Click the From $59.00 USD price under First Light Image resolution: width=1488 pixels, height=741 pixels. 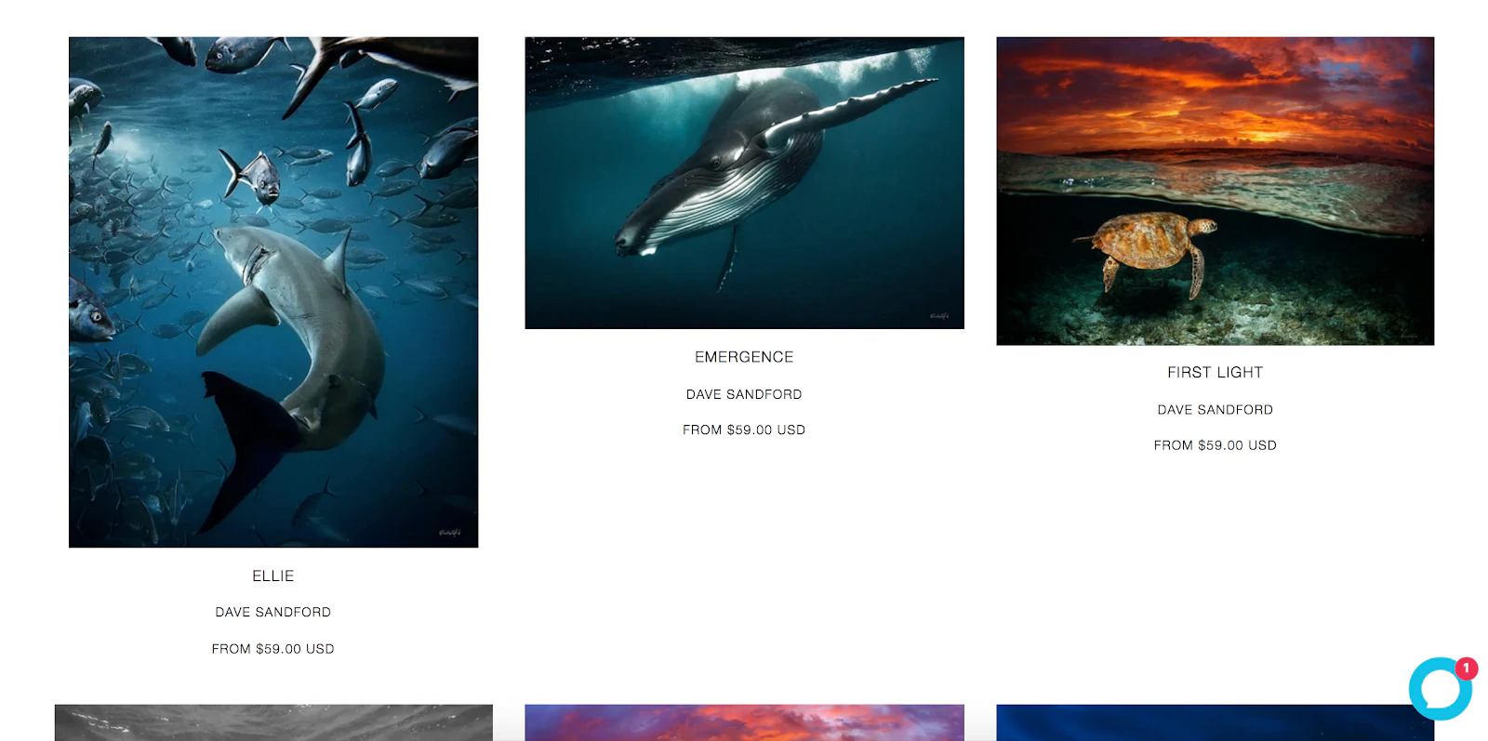pos(1215,445)
